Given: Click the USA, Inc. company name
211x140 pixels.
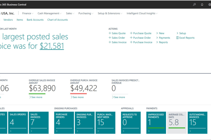Looking at the screenshot, I should (x=7, y=13).
